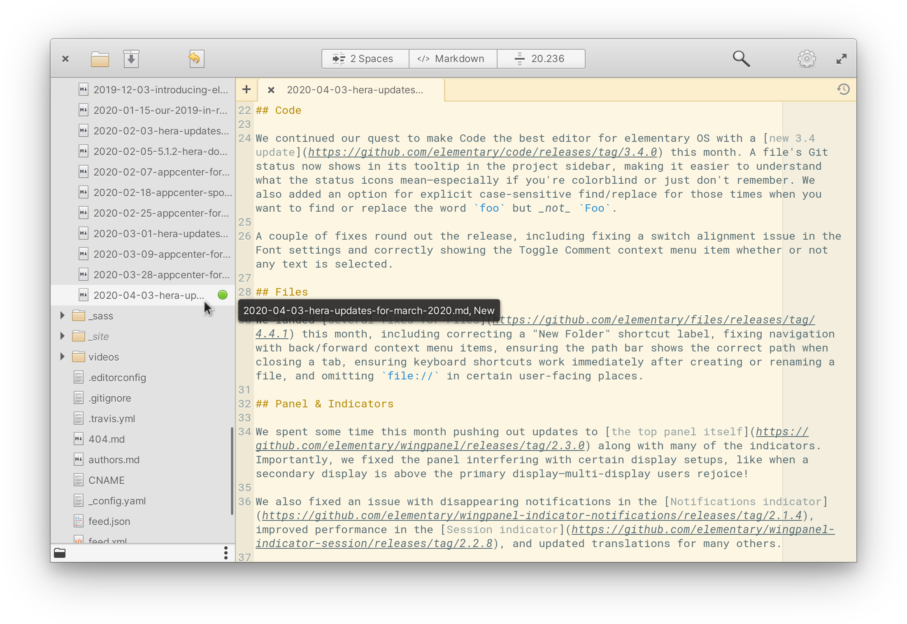View document history via the clock icon
907x624 pixels.
pos(844,89)
